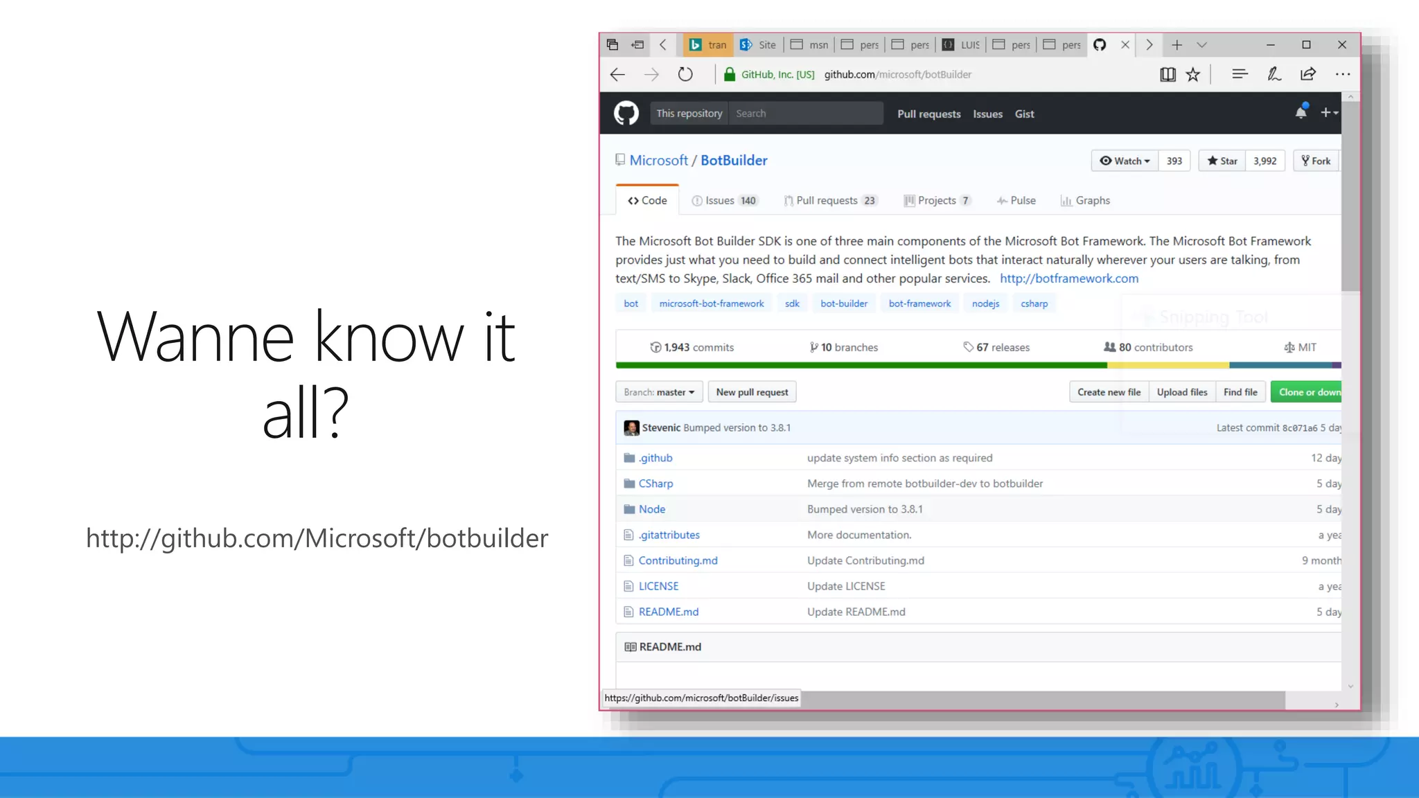Open Edge more-options ellipsis menu
The width and height of the screenshot is (1419, 798).
tap(1343, 74)
